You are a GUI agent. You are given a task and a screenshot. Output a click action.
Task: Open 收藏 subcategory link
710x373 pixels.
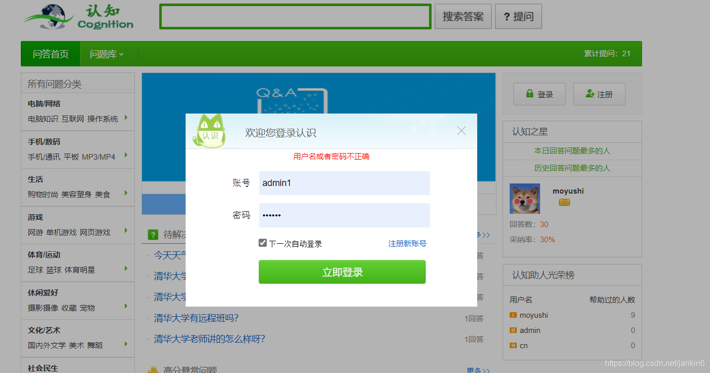(69, 308)
